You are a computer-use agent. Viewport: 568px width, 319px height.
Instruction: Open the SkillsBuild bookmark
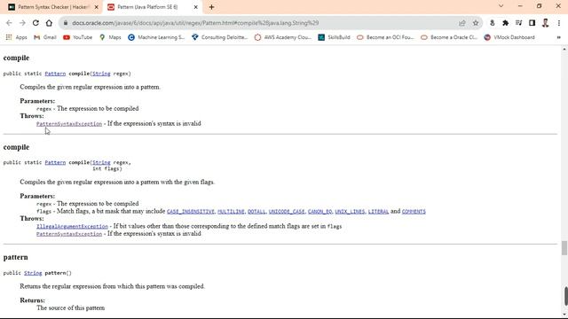coord(334,37)
